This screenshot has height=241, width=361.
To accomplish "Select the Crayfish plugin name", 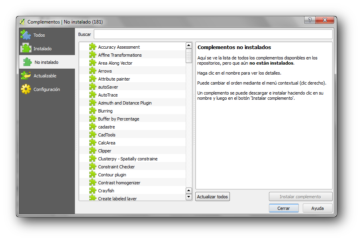I will coord(106,191).
